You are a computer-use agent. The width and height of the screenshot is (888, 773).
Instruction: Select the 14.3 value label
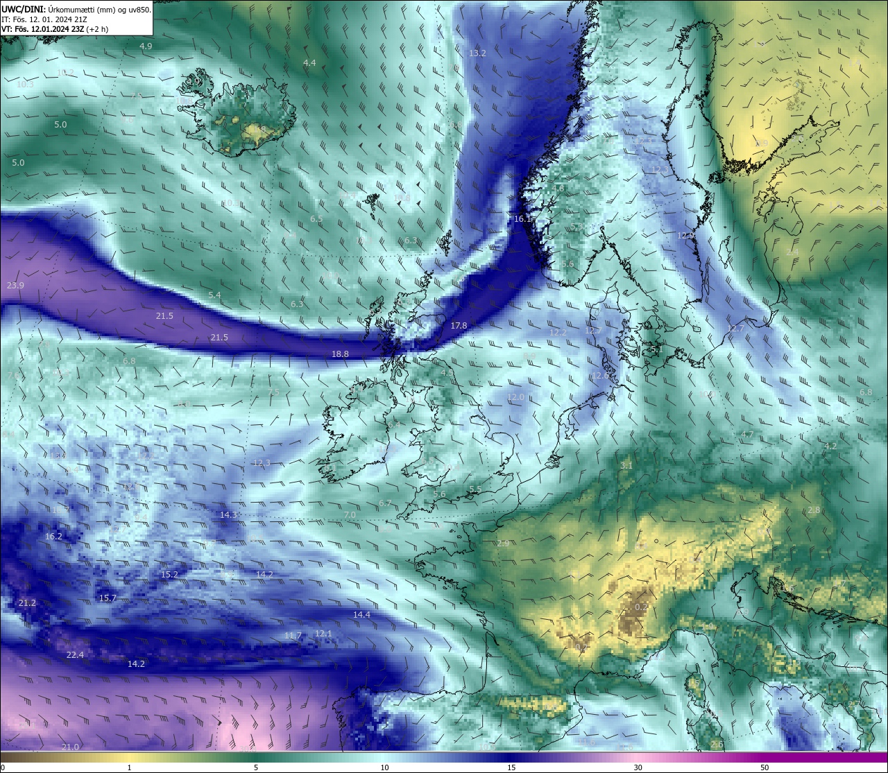click(229, 514)
